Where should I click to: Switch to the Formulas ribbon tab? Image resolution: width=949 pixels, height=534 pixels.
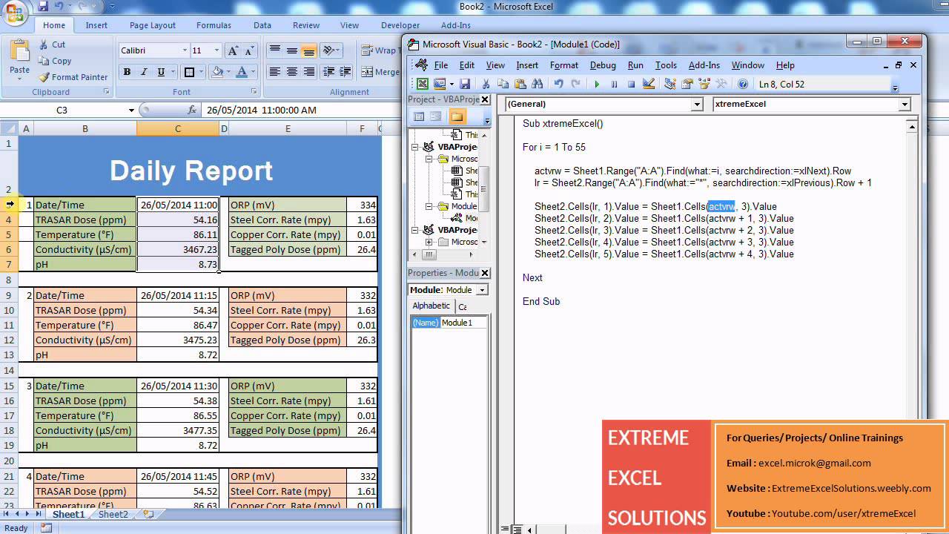point(214,25)
